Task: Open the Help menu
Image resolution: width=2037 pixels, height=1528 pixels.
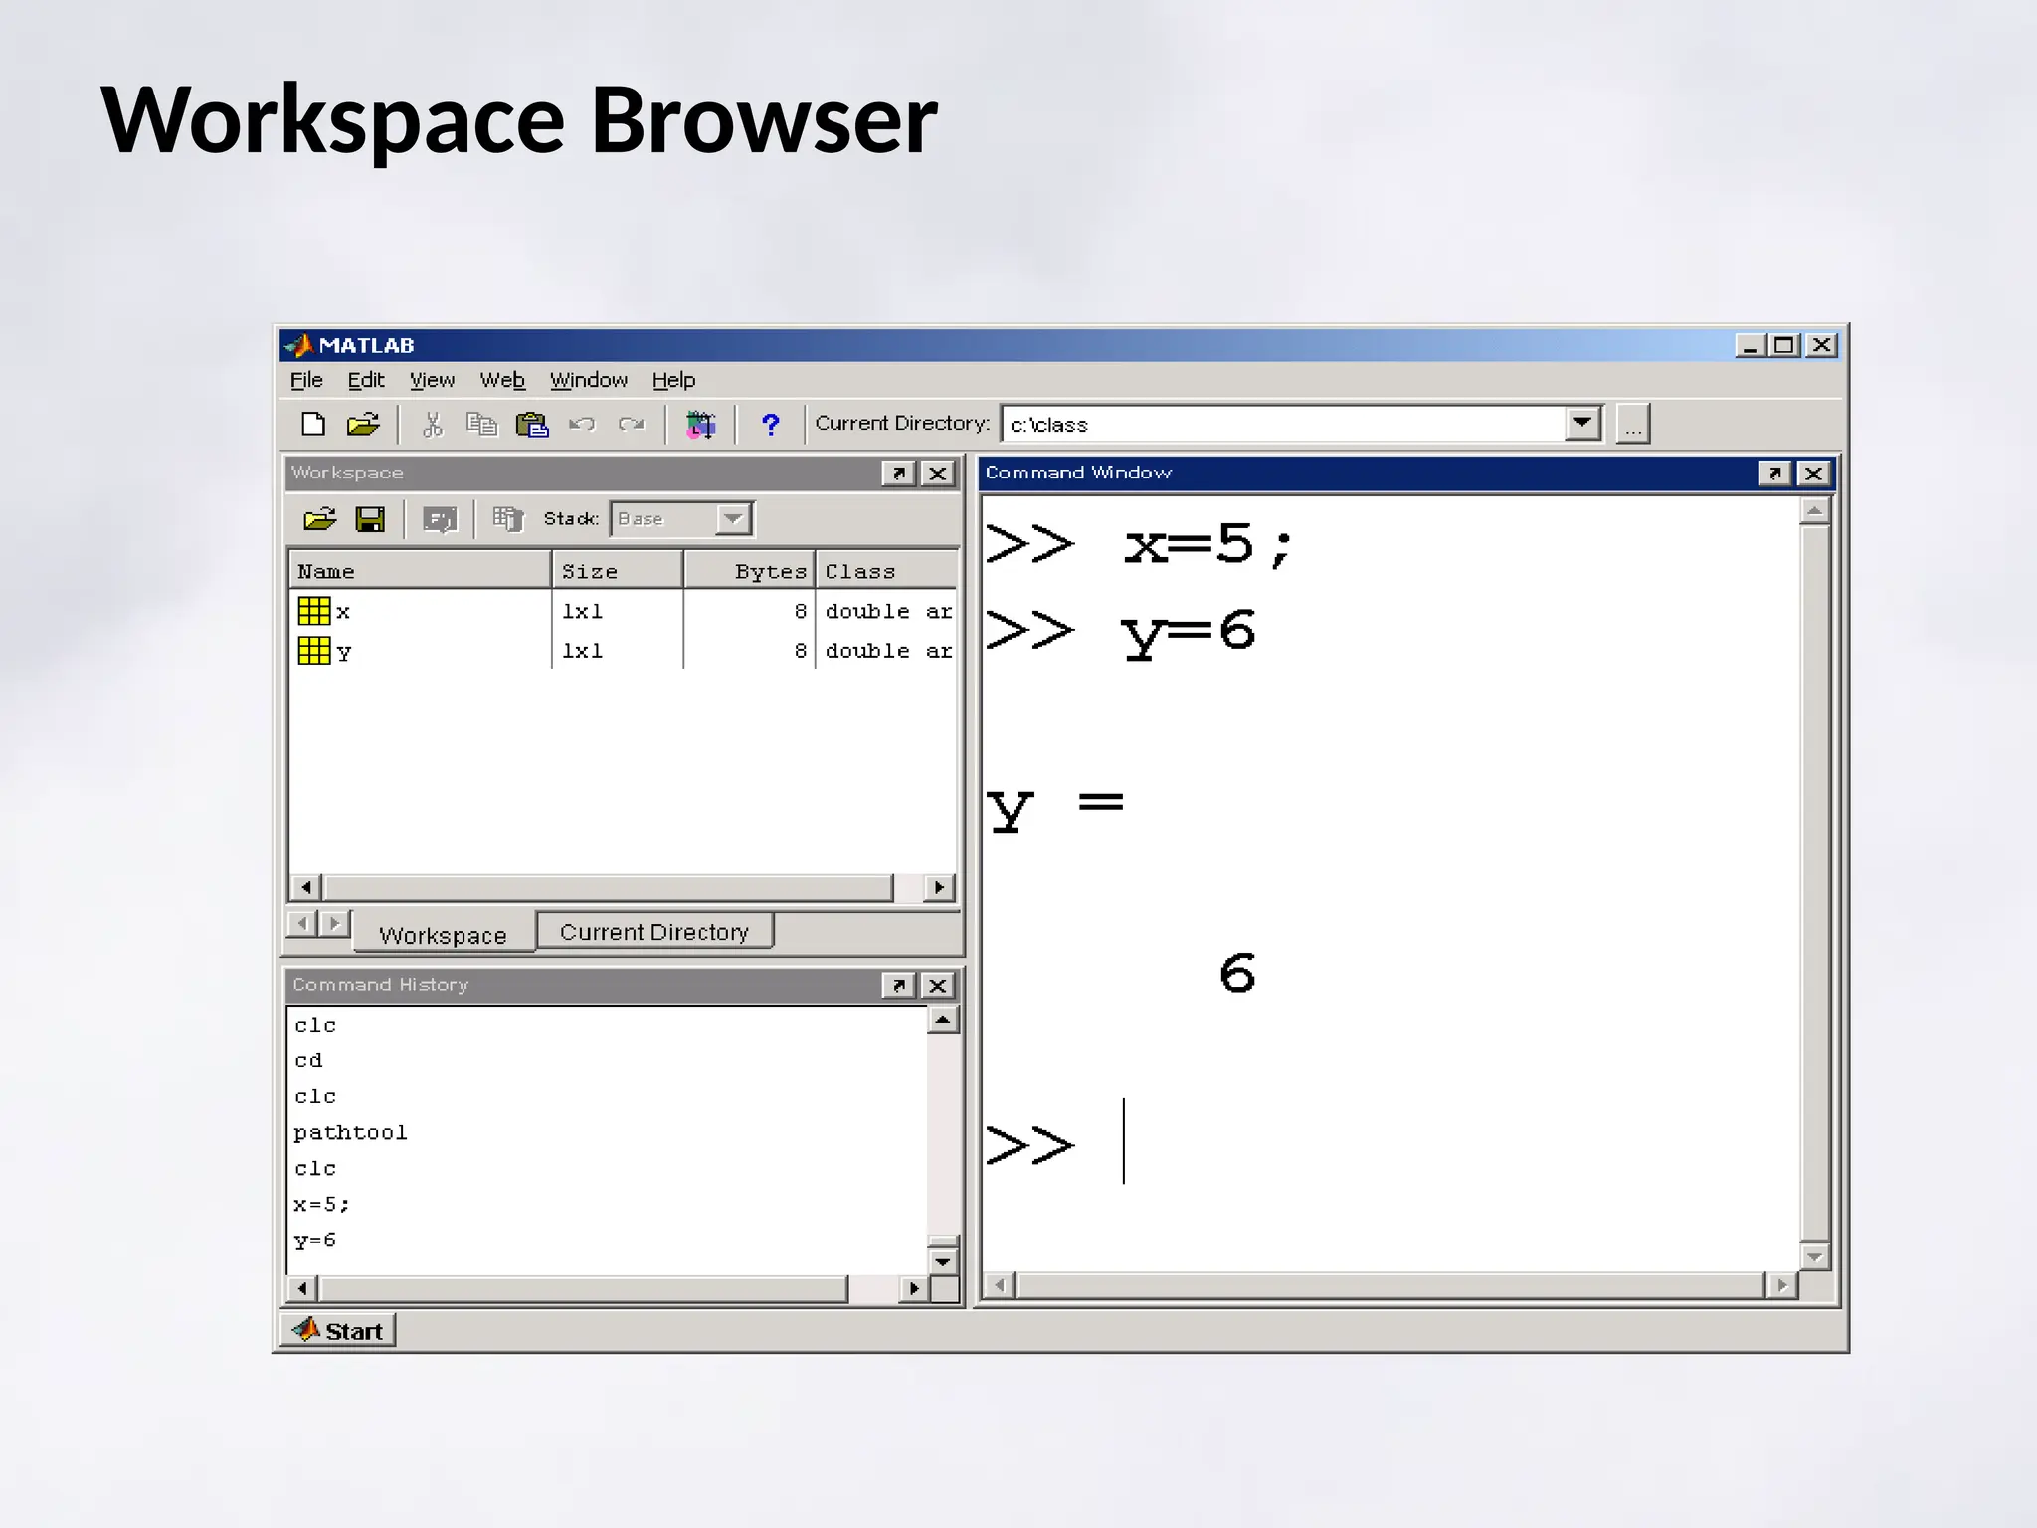Action: 673,380
